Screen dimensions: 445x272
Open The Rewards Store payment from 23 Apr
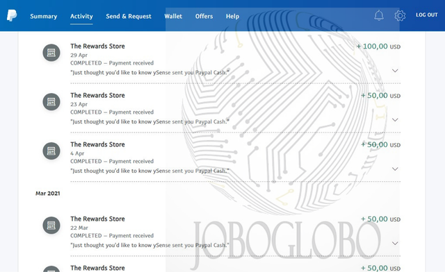97,95
